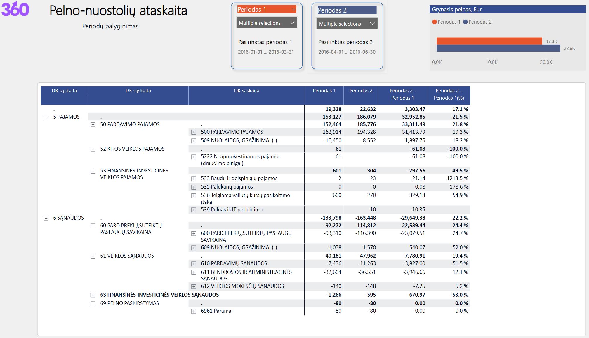Expand 533 Baudų ir delspinigių pajamos
Viewport: 589px width, 338px height.
coord(194,178)
